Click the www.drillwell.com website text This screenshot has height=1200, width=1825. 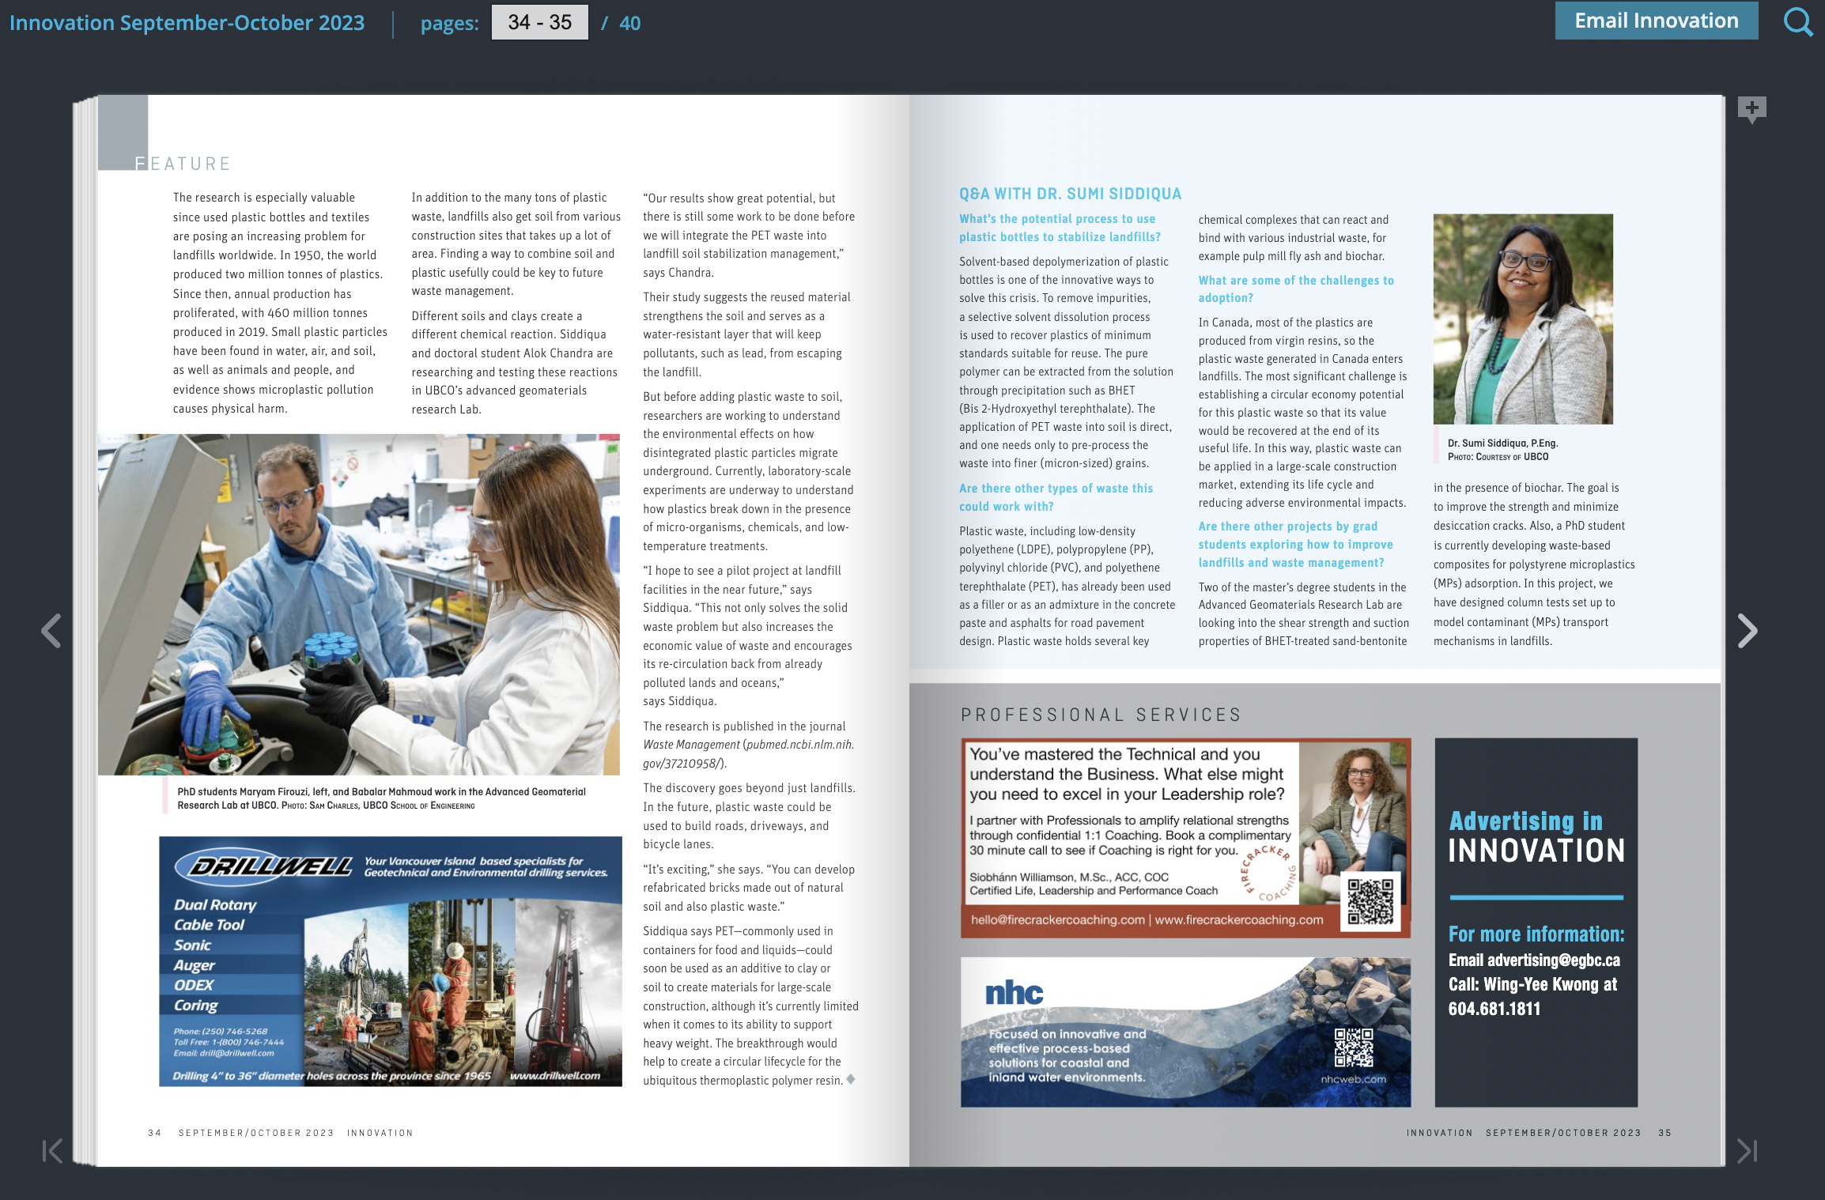(555, 1075)
